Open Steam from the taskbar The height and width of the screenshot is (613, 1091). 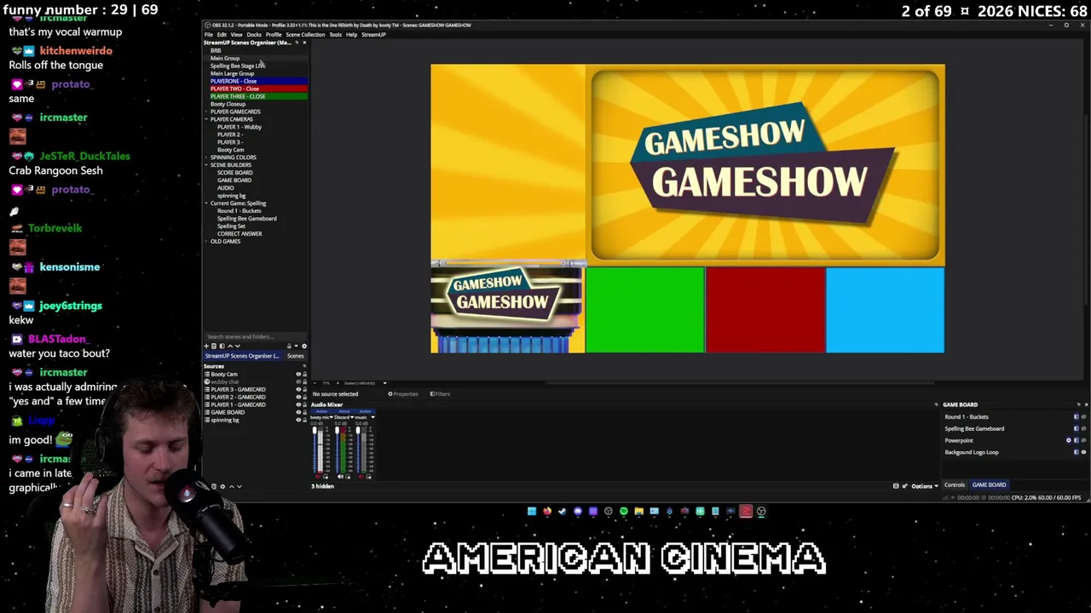point(563,512)
